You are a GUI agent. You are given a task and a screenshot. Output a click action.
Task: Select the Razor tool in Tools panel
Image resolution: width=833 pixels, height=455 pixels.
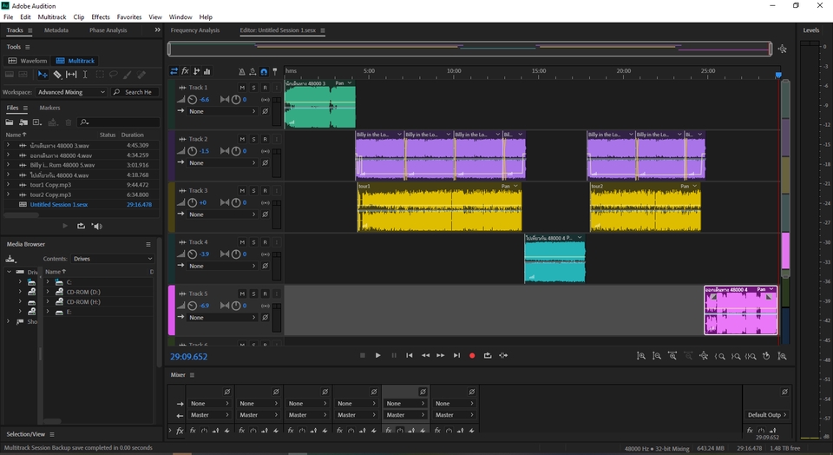(57, 75)
